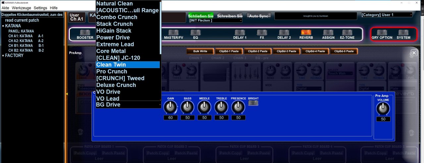
Task: Toggle the FX effect button
Action: point(262,32)
